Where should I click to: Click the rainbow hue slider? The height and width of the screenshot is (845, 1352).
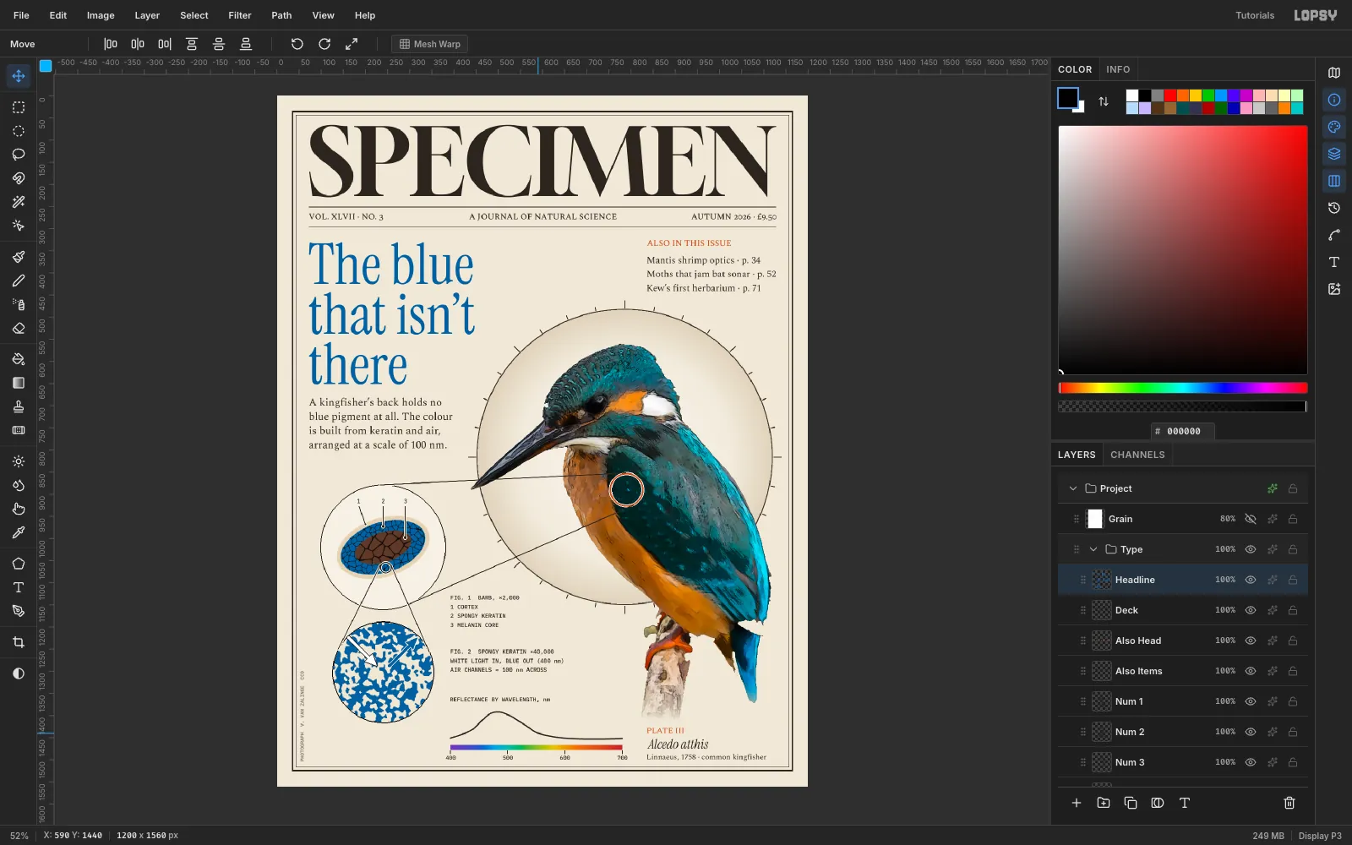point(1183,388)
